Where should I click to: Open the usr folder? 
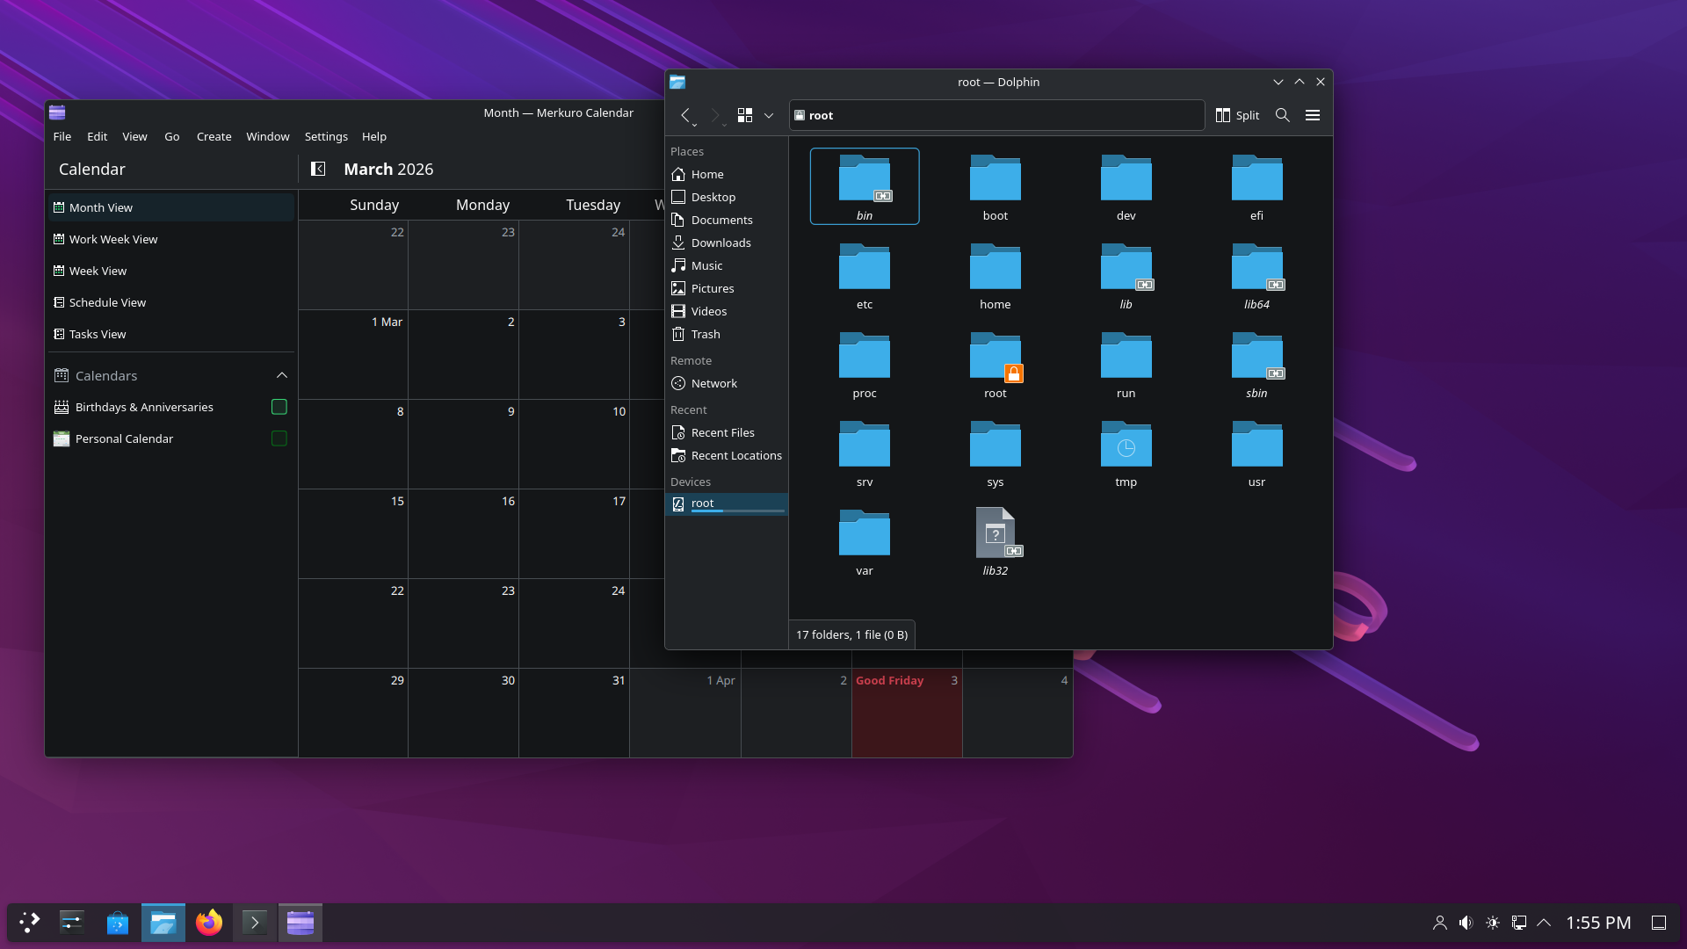[1256, 453]
